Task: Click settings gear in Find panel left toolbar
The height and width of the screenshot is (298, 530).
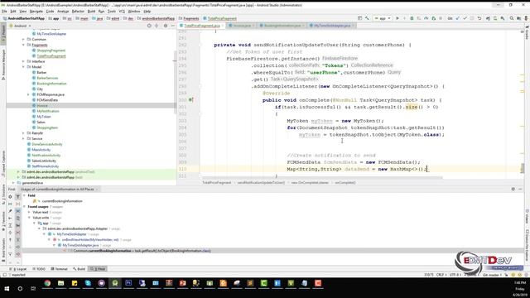Action: pos(10,197)
